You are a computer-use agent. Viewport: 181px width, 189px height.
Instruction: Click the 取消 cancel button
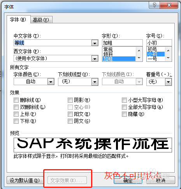coord(161,180)
